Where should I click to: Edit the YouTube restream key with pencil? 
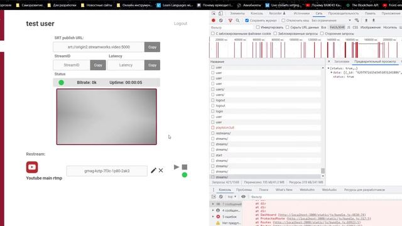point(153,170)
